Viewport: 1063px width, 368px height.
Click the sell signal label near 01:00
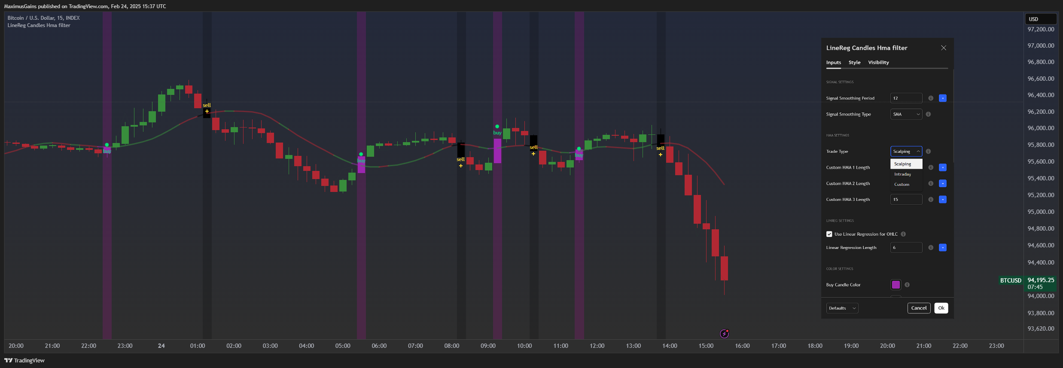coord(207,105)
